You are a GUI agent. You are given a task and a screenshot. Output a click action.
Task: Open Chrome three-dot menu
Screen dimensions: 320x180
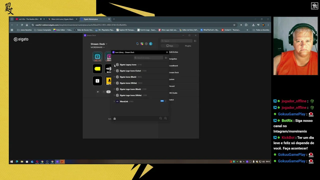click(268, 25)
